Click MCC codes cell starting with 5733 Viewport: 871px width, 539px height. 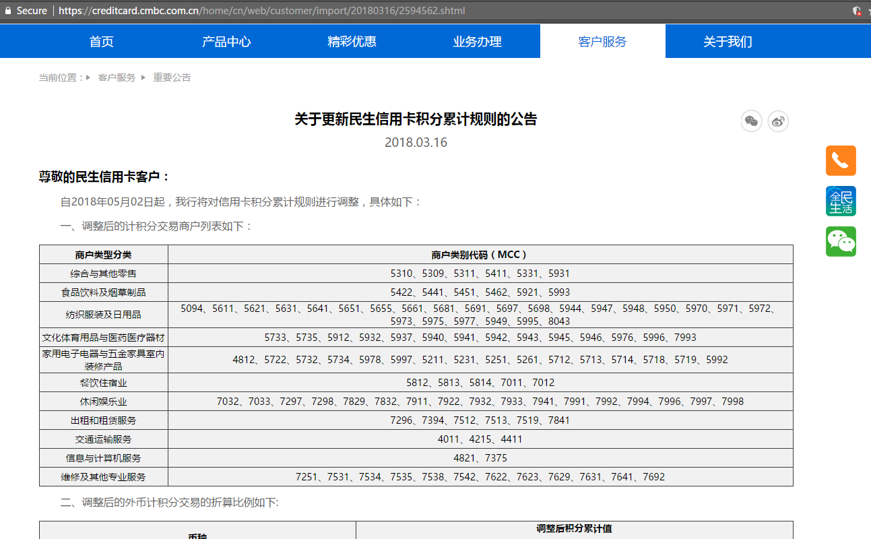click(x=480, y=338)
